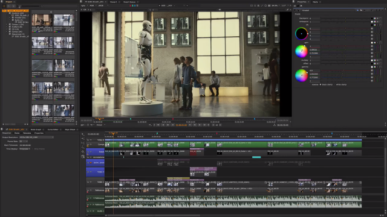Switch to the Curve Editor tab
This screenshot has height=217, width=387.
pos(53,130)
